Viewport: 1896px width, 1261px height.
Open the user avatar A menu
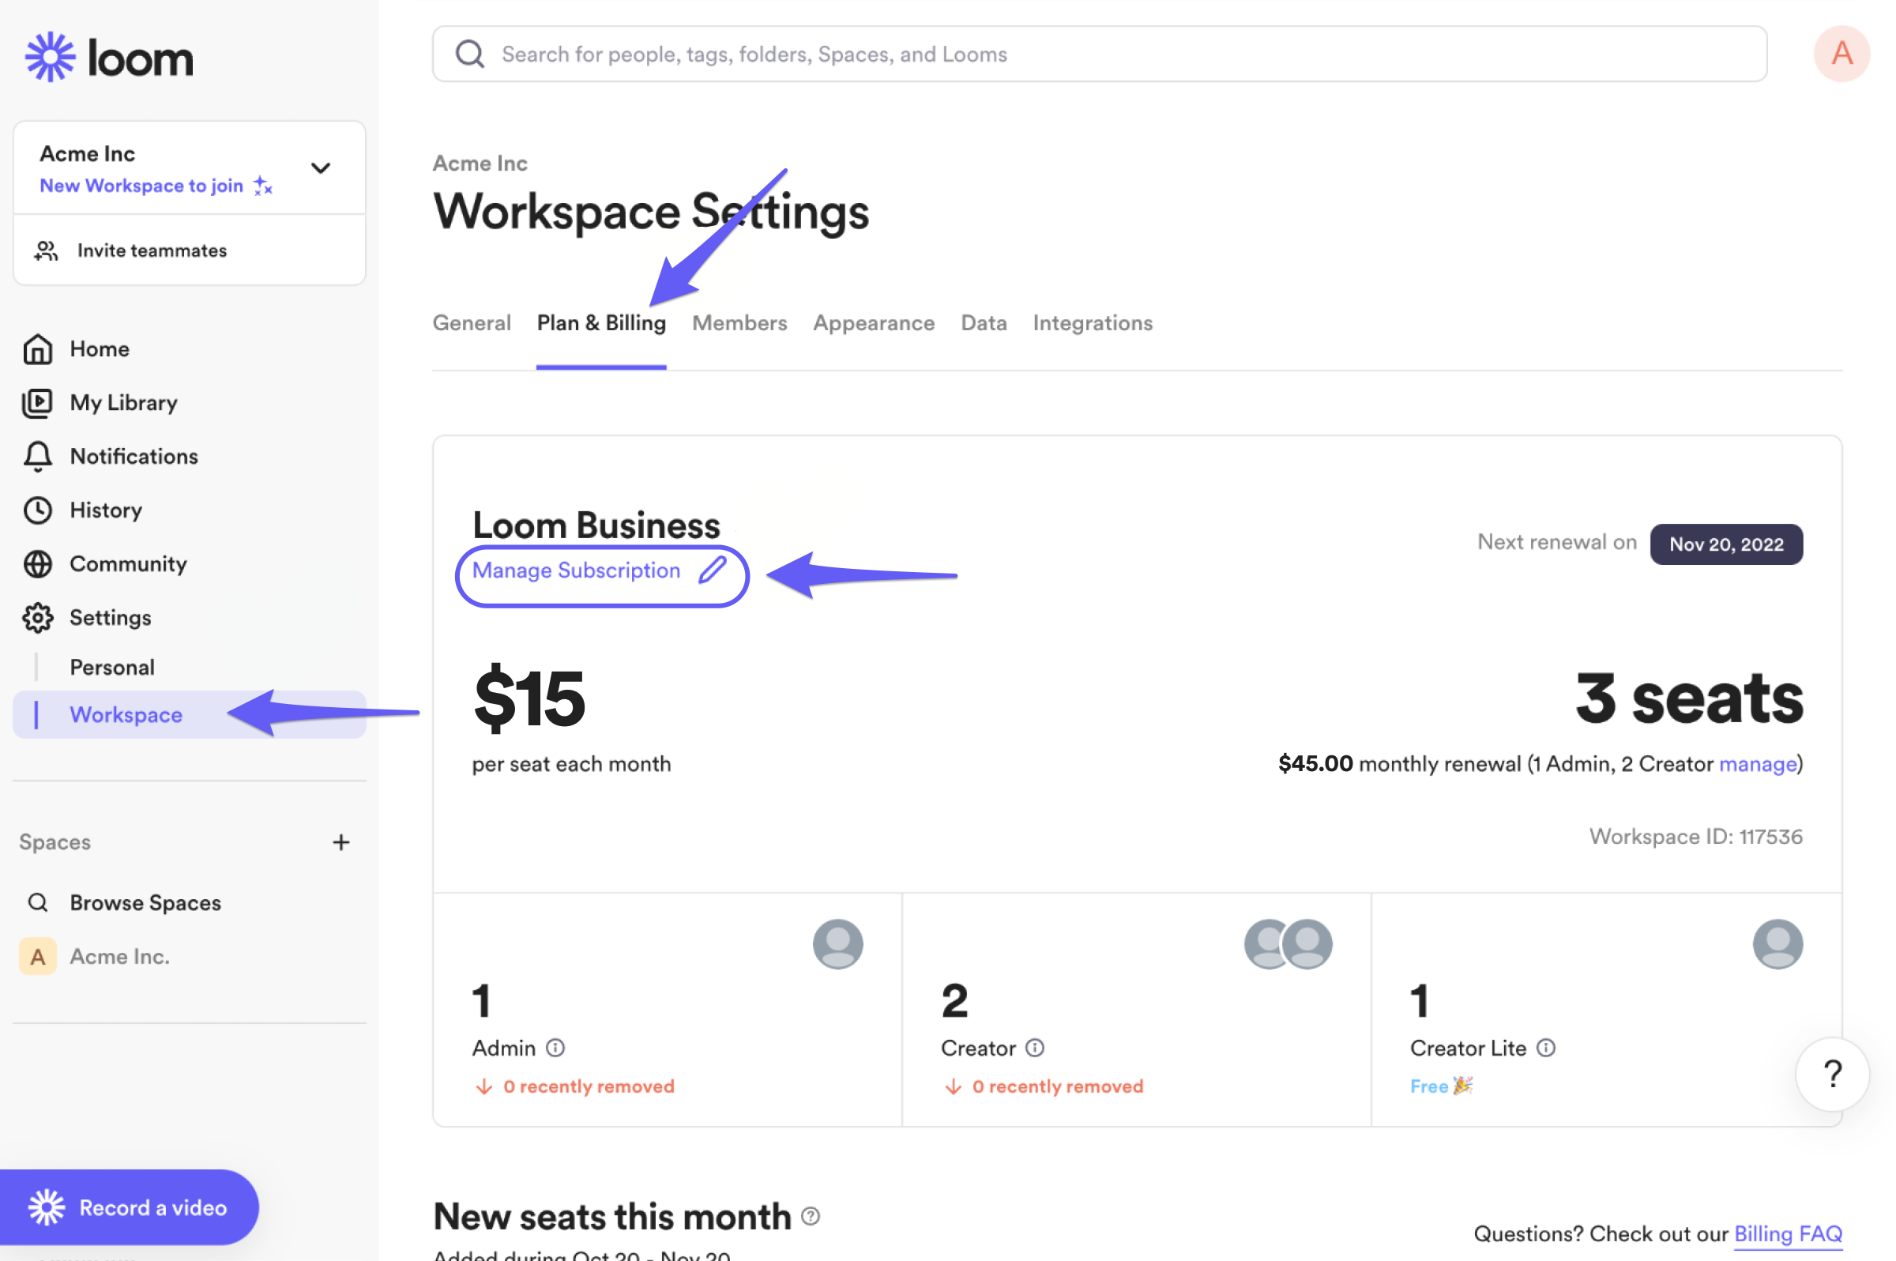tap(1841, 54)
